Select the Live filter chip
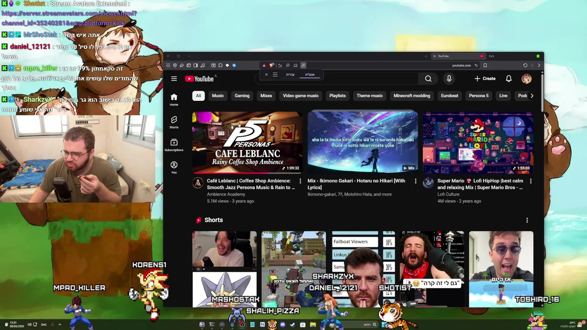 pos(503,96)
